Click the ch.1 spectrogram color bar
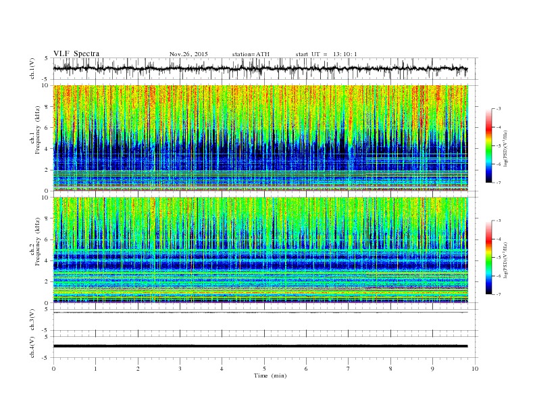This screenshot has height=414, width=535. (488, 145)
